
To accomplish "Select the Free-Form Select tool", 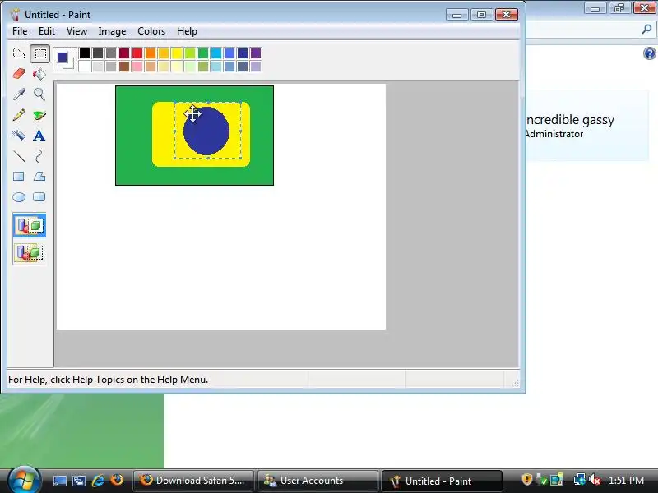I will pos(19,53).
